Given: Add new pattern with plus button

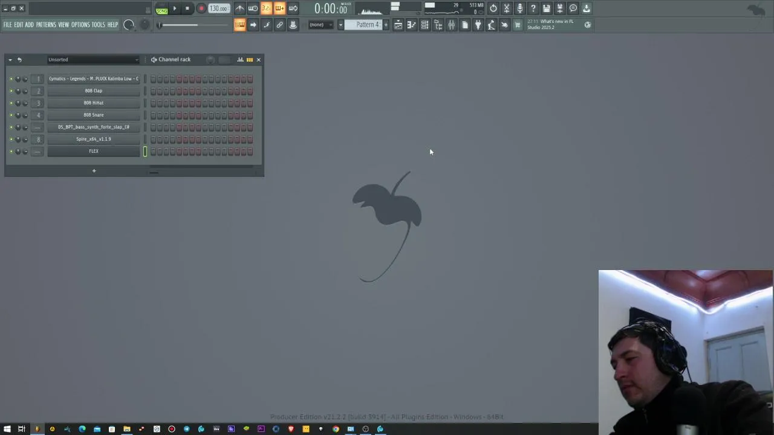Looking at the screenshot, I should tap(386, 25).
